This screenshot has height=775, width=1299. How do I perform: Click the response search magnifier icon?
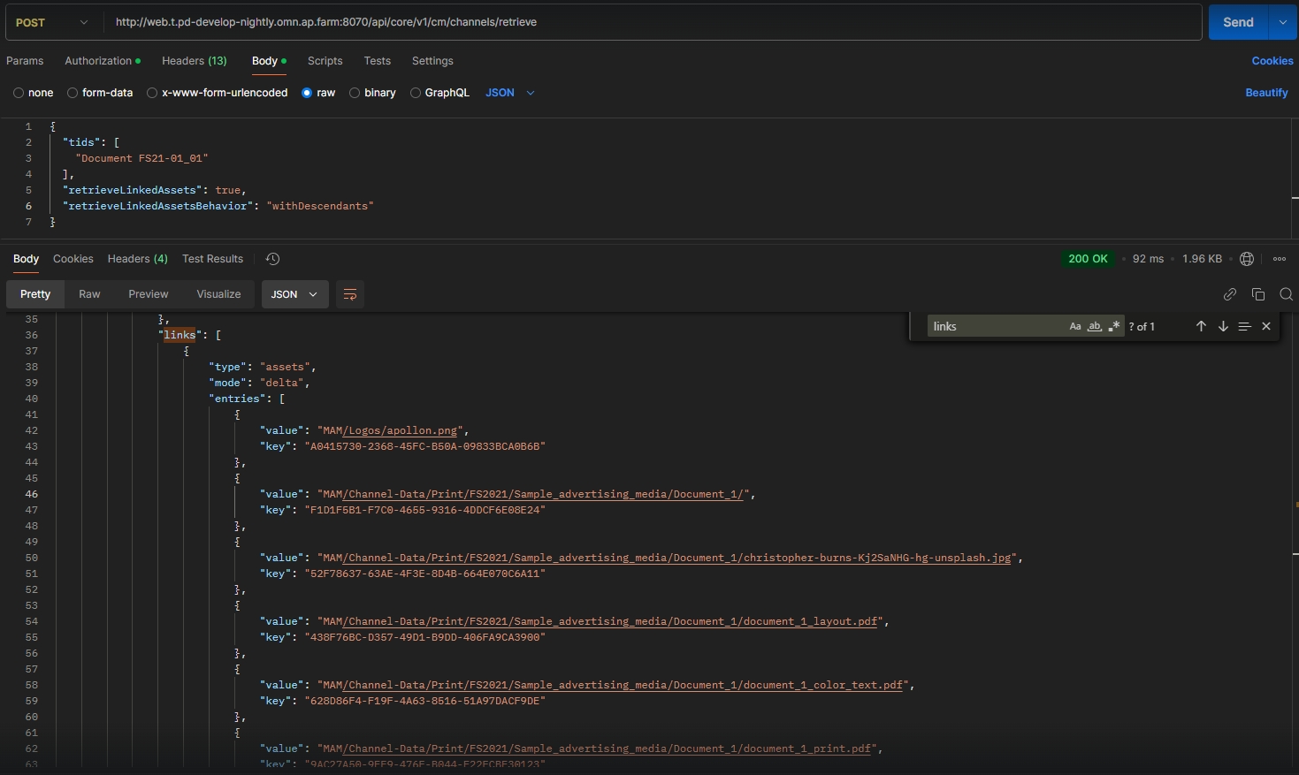(x=1286, y=294)
